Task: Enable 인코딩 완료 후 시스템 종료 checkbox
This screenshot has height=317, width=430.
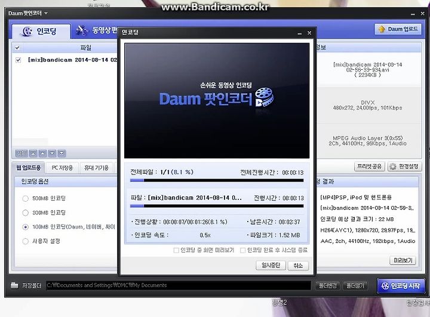Action: (242, 250)
